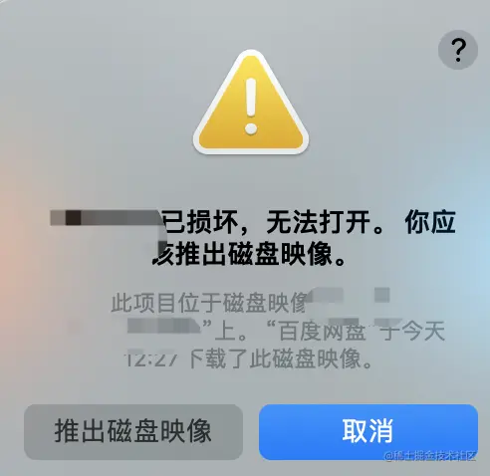Click the pixelated app name in the heading
The image size is (490, 476).
[107, 218]
